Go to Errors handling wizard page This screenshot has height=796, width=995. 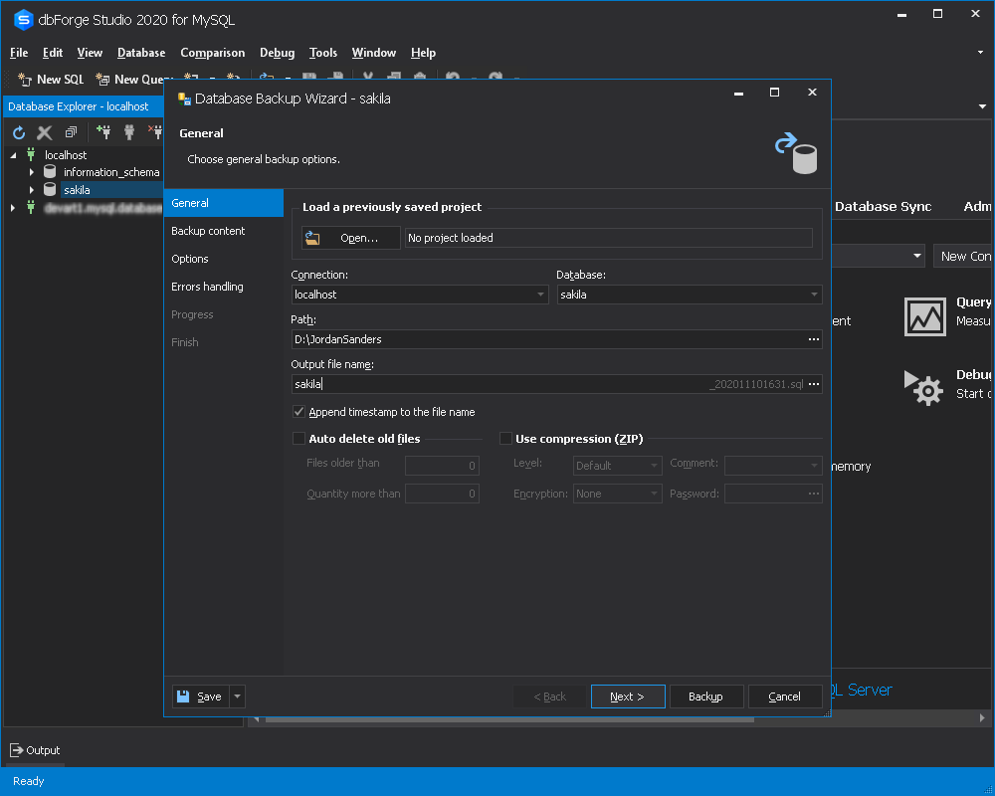point(223,287)
